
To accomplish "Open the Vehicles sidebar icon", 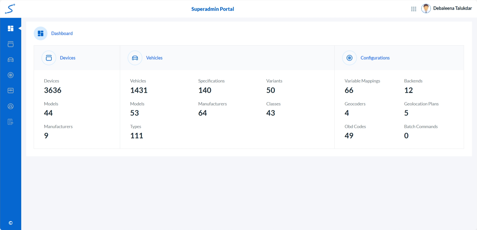I will [10, 60].
